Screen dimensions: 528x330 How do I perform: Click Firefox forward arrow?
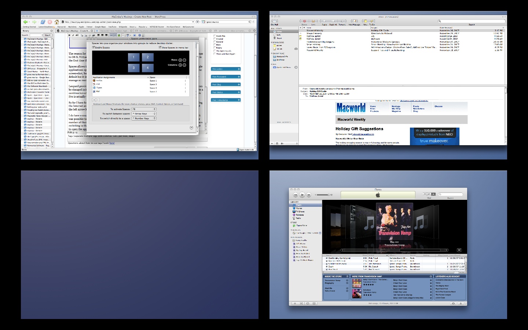[x=34, y=22]
